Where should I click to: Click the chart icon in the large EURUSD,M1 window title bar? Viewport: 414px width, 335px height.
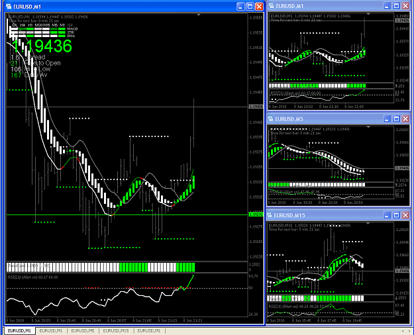pos(9,7)
